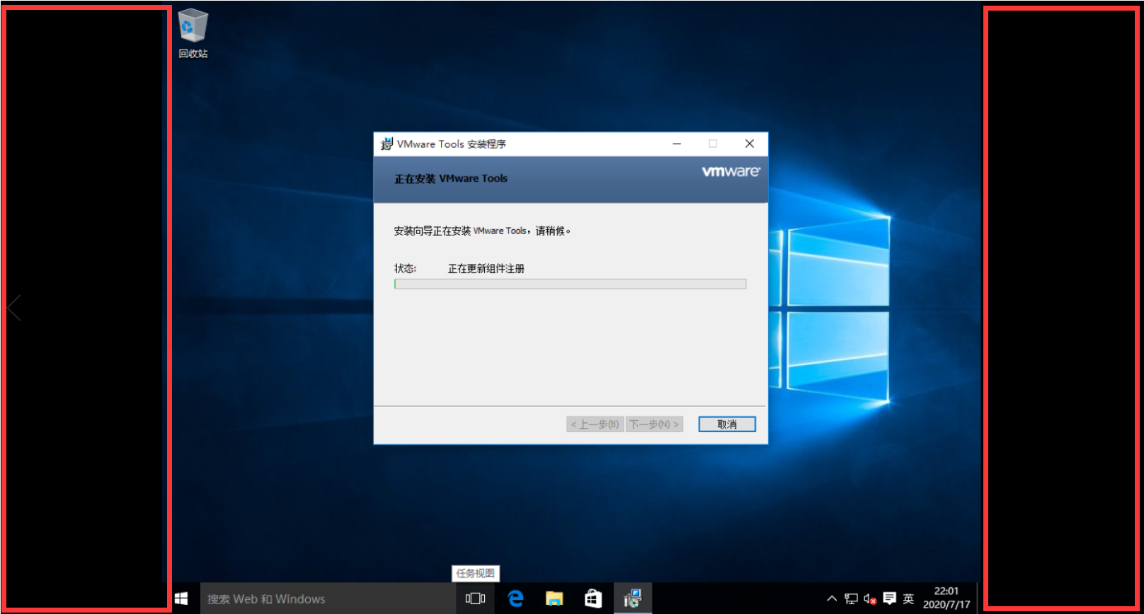
Task: Click the installer icon in the title bar
Action: tap(387, 144)
